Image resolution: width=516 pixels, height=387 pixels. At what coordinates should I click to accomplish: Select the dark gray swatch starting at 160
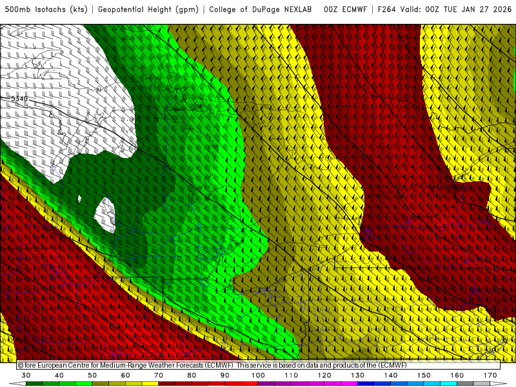click(465, 384)
